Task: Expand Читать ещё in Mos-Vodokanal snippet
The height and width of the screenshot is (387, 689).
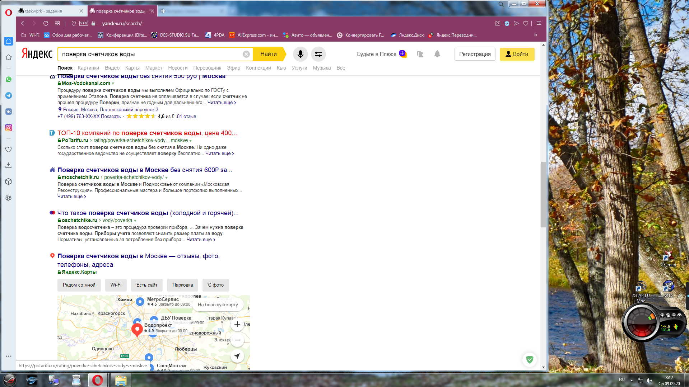Action: coord(222,103)
